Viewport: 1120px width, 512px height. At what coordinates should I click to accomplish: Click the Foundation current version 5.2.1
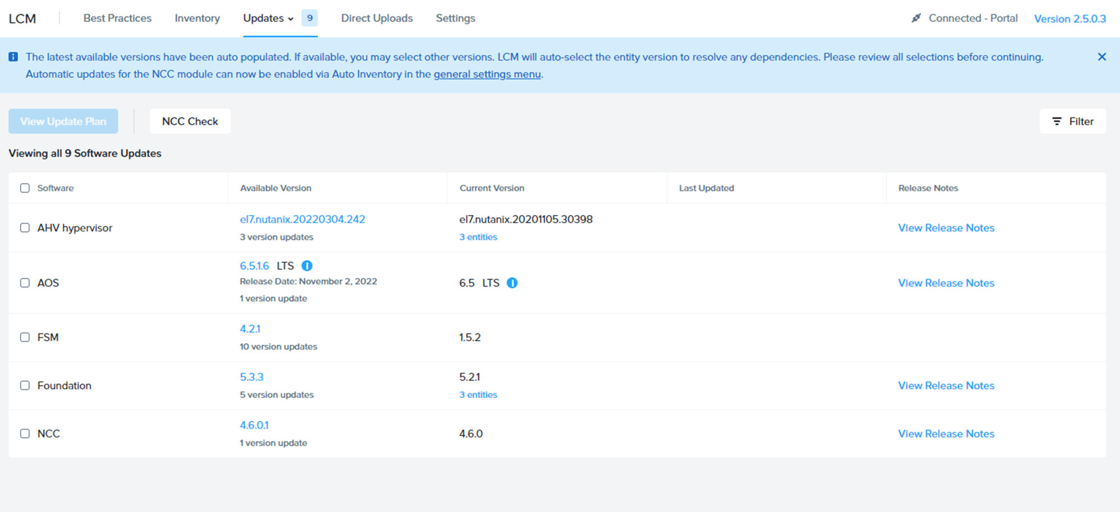pyautogui.click(x=470, y=377)
